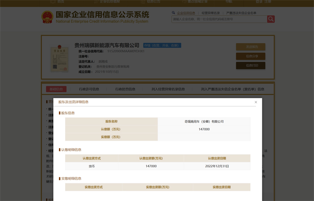The image size is (314, 201).
Task: Switch to the 列入经营异常名录信息 tab
Action: tap(168, 89)
